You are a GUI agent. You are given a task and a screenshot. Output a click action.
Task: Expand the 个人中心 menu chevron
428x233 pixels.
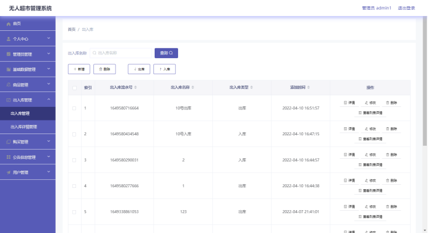[x=49, y=38]
